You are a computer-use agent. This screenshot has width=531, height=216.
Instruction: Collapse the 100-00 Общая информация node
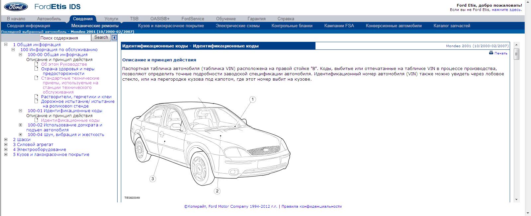click(20, 54)
